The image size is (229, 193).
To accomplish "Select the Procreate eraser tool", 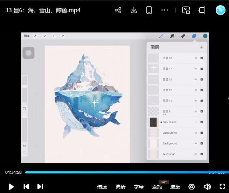I will point(183,36).
